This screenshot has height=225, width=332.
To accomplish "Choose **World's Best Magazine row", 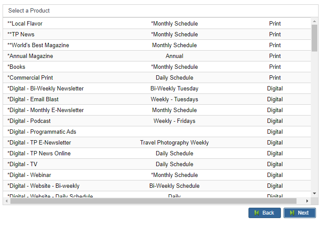I will click(157, 45).
